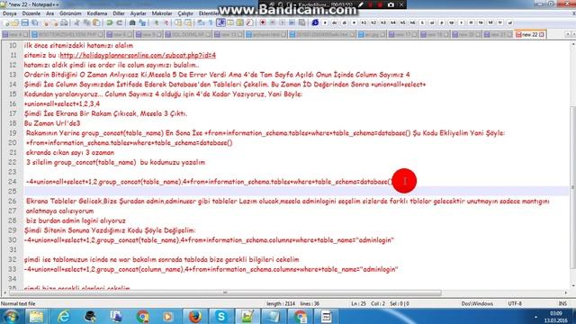
Task: Click line 20 +from+information_schema.tables text
Action: pyautogui.click(x=129, y=142)
